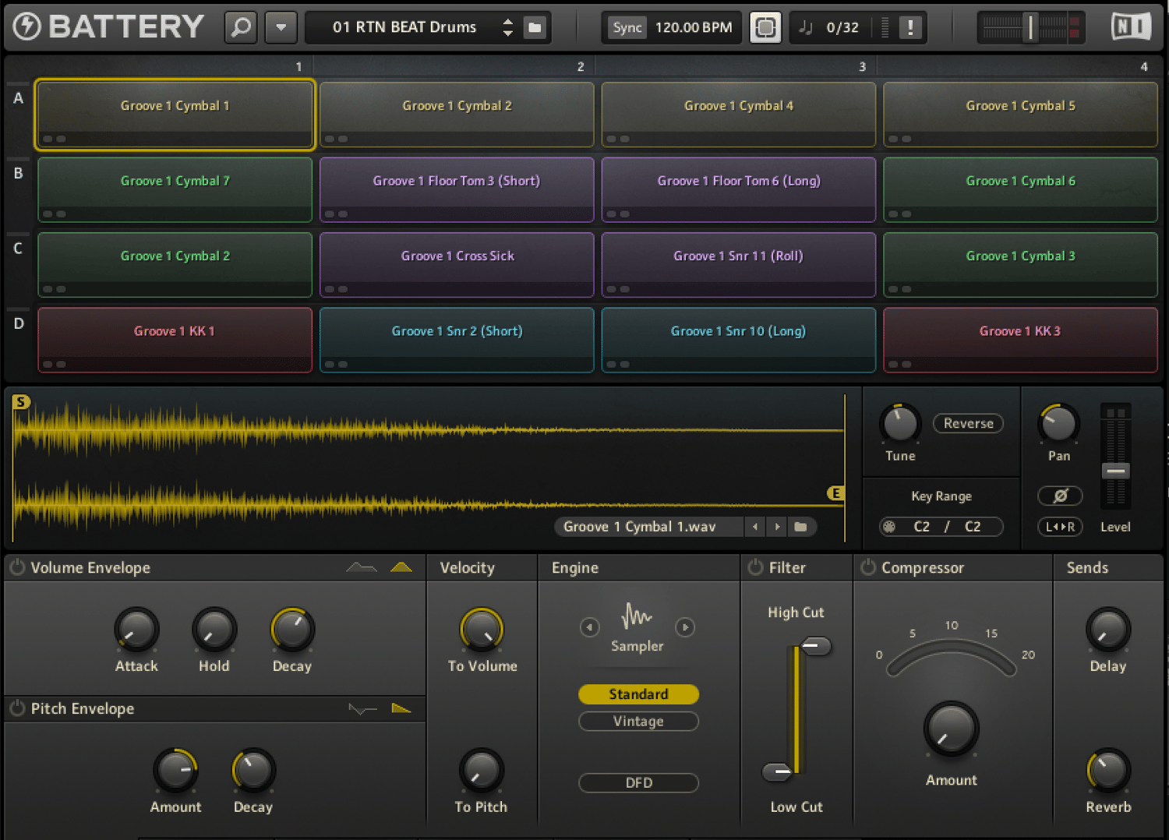The height and width of the screenshot is (840, 1169).
Task: Select the Groove 1 Cross Sick pad
Action: coord(457,264)
